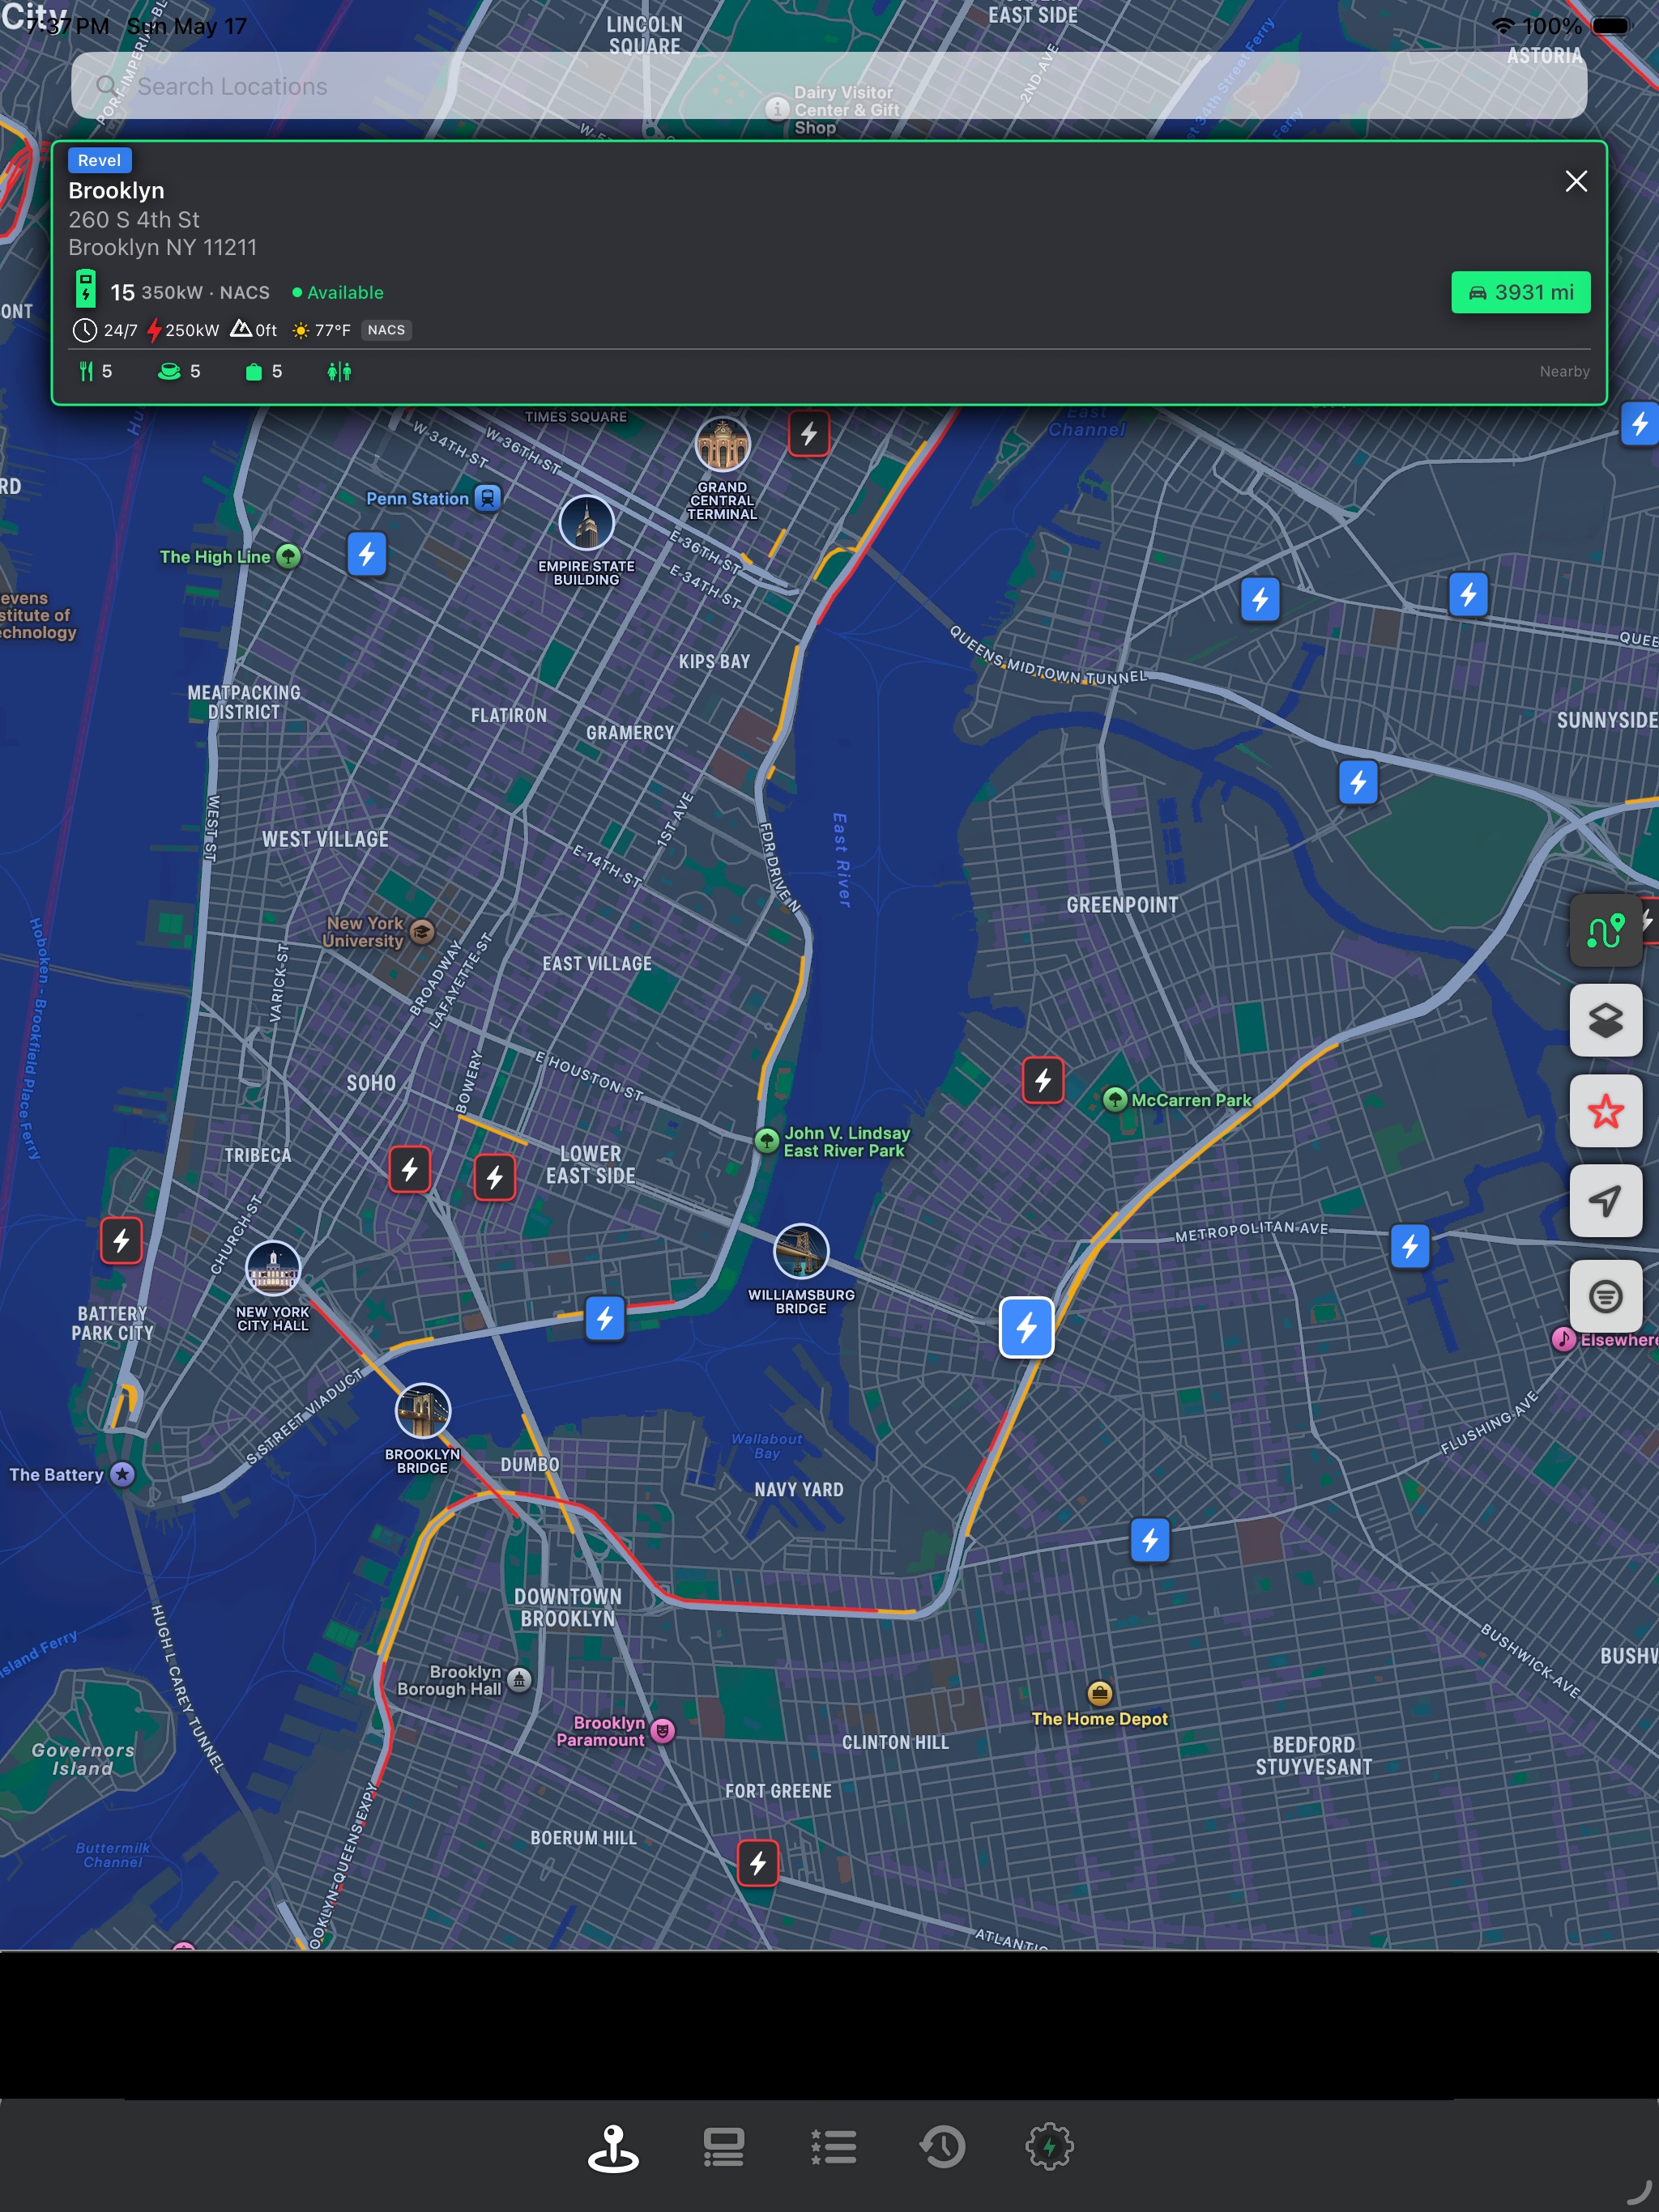Select the blue charger pin near The High Line

(367, 554)
